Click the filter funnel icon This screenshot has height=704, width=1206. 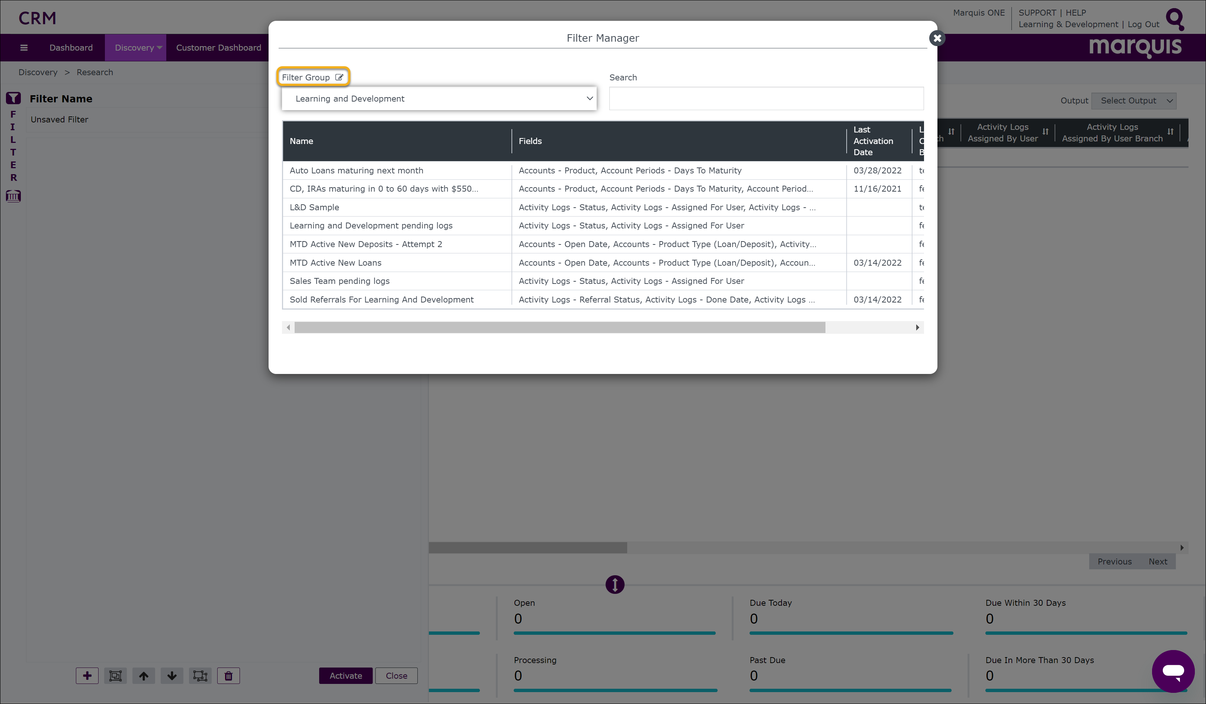tap(13, 99)
